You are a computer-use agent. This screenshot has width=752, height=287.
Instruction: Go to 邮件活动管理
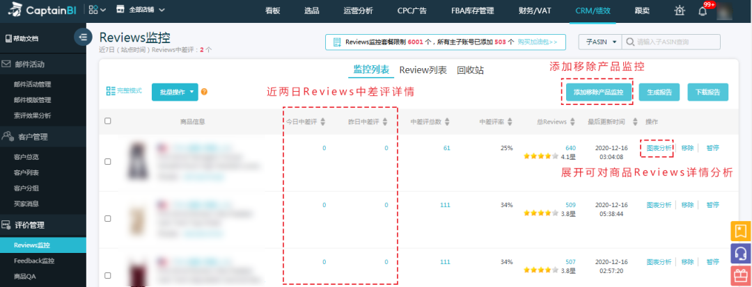tap(33, 84)
